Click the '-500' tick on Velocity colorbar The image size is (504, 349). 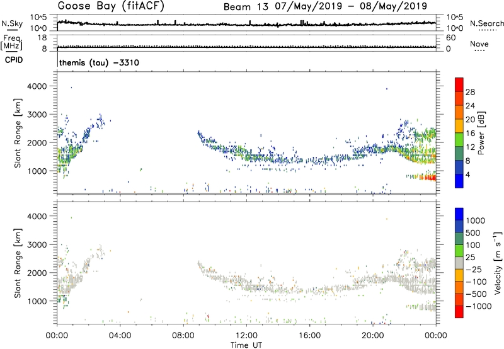(476, 294)
